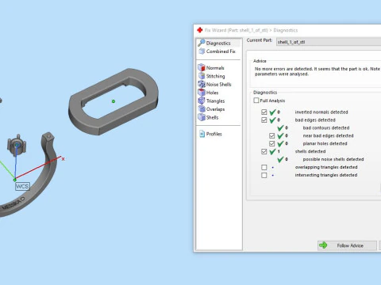Click the 'shells detected' text
Viewport: 381px width, 285px height.
310,151
